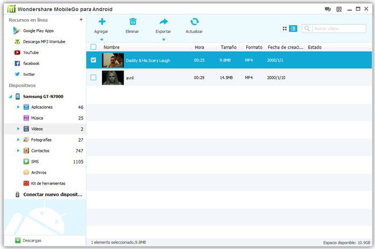The width and height of the screenshot is (375, 249).
Task: Click Daddy & His Scary Laugh thumbnail
Action: tap(113, 60)
